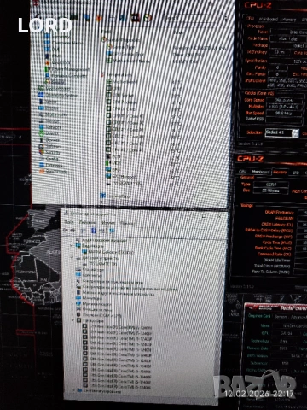This screenshot has width=307, height=410.
Task: Click Scan for hardware monitor toolbar icon
Action: click(x=112, y=231)
